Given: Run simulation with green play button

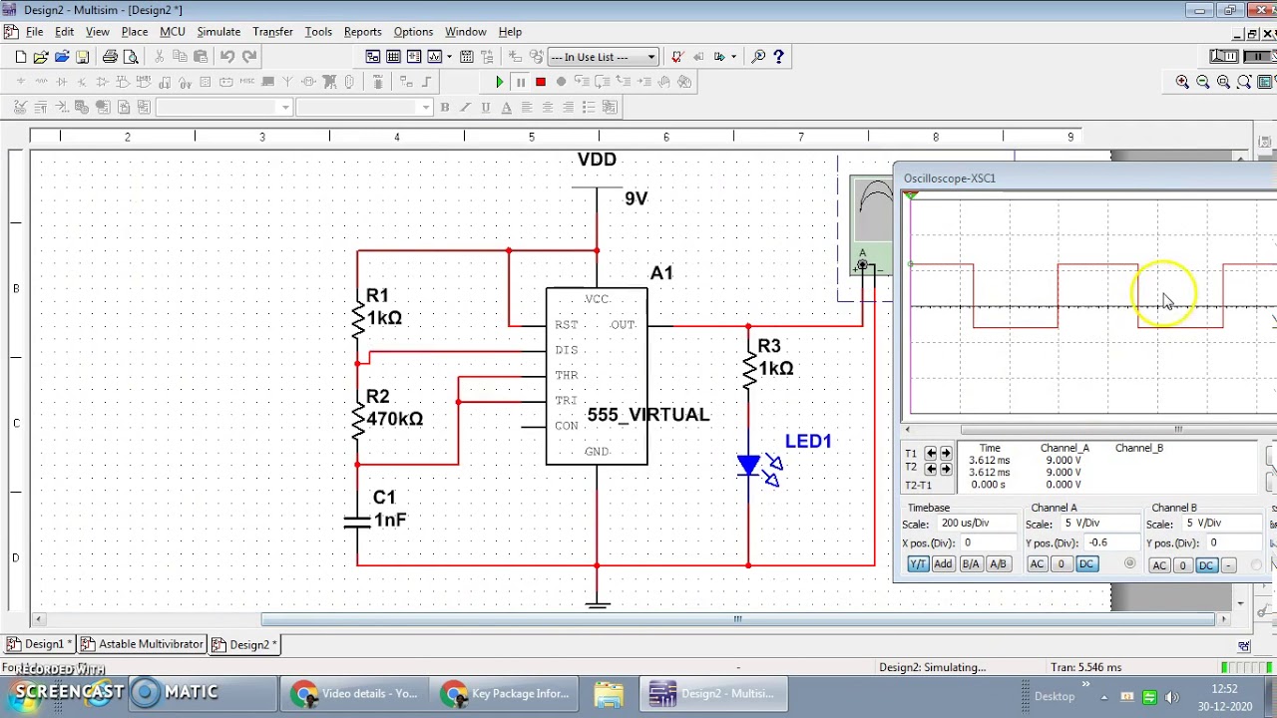Looking at the screenshot, I should click(500, 82).
